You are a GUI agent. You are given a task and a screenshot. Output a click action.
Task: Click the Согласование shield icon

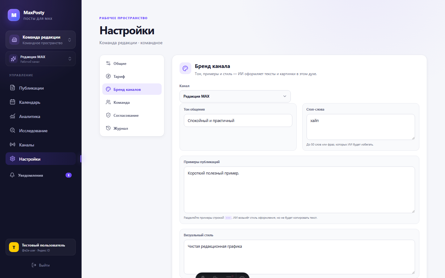tap(108, 115)
